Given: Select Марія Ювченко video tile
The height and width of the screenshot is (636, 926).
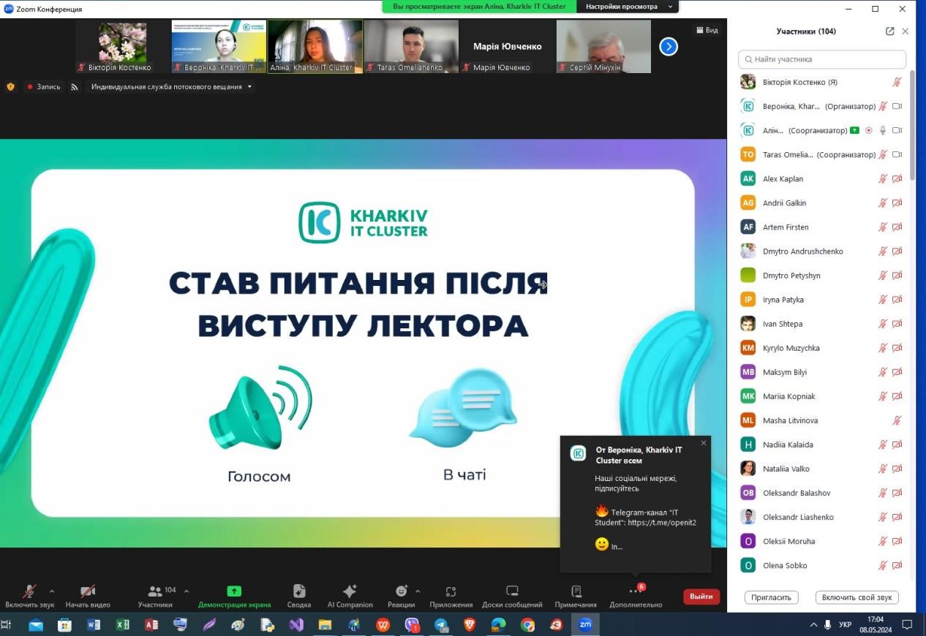Looking at the screenshot, I should pyautogui.click(x=508, y=46).
